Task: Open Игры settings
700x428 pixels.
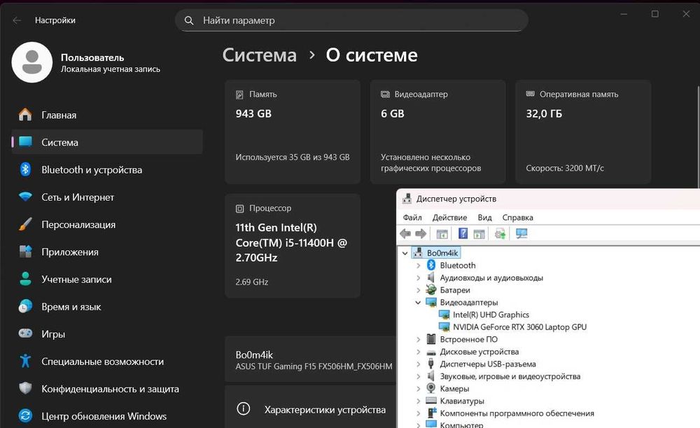Action: coord(107,334)
